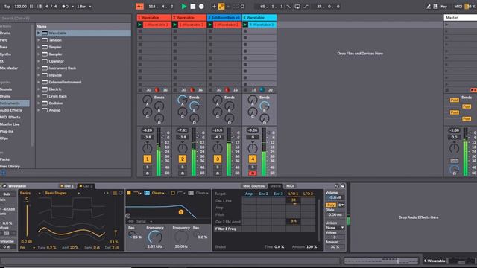Click the first empty clip slot stop button on track 1
Viewport: 477px width, 268px height.
140,31
